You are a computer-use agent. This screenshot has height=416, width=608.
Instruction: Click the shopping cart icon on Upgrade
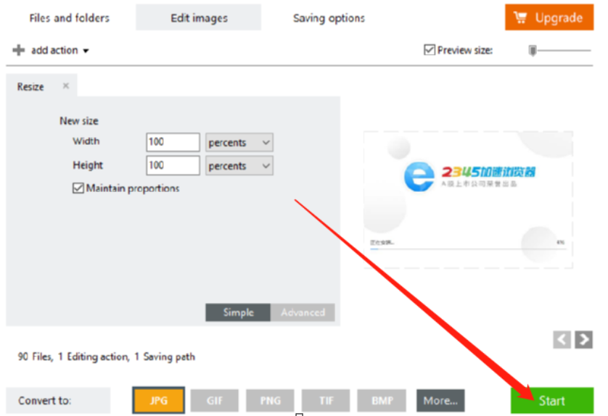tap(520, 17)
